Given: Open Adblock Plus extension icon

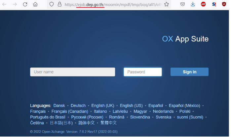Looking at the screenshot, I should (x=203, y=4).
